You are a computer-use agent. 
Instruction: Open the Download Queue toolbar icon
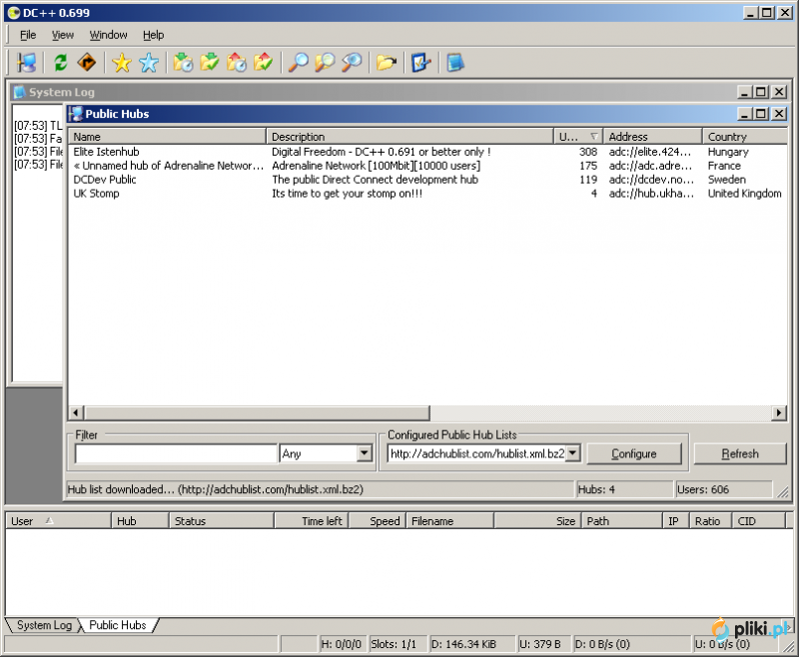pos(183,63)
